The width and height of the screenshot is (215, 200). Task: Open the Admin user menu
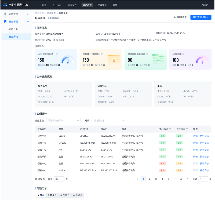point(206,5)
